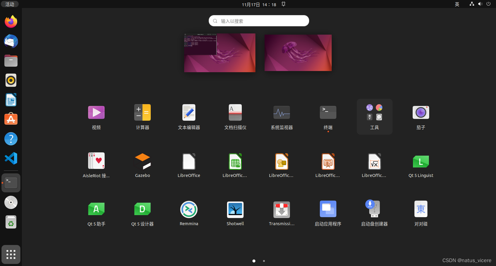
Task: Select the workspace thumbnail with terminal window
Action: point(220,53)
